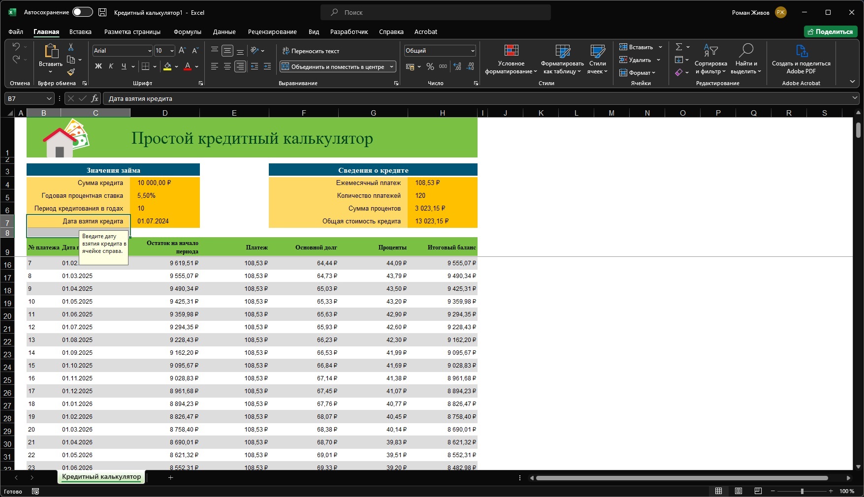This screenshot has height=497, width=864.
Task: Apply the red font color swatch
Action: [x=188, y=66]
